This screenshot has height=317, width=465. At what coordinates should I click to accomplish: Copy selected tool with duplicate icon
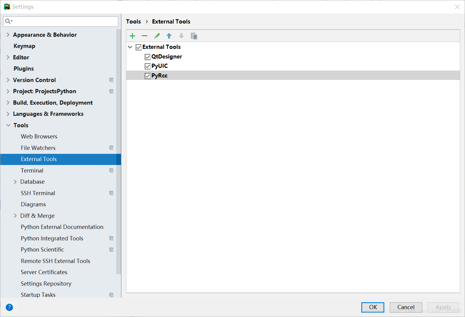(x=194, y=36)
